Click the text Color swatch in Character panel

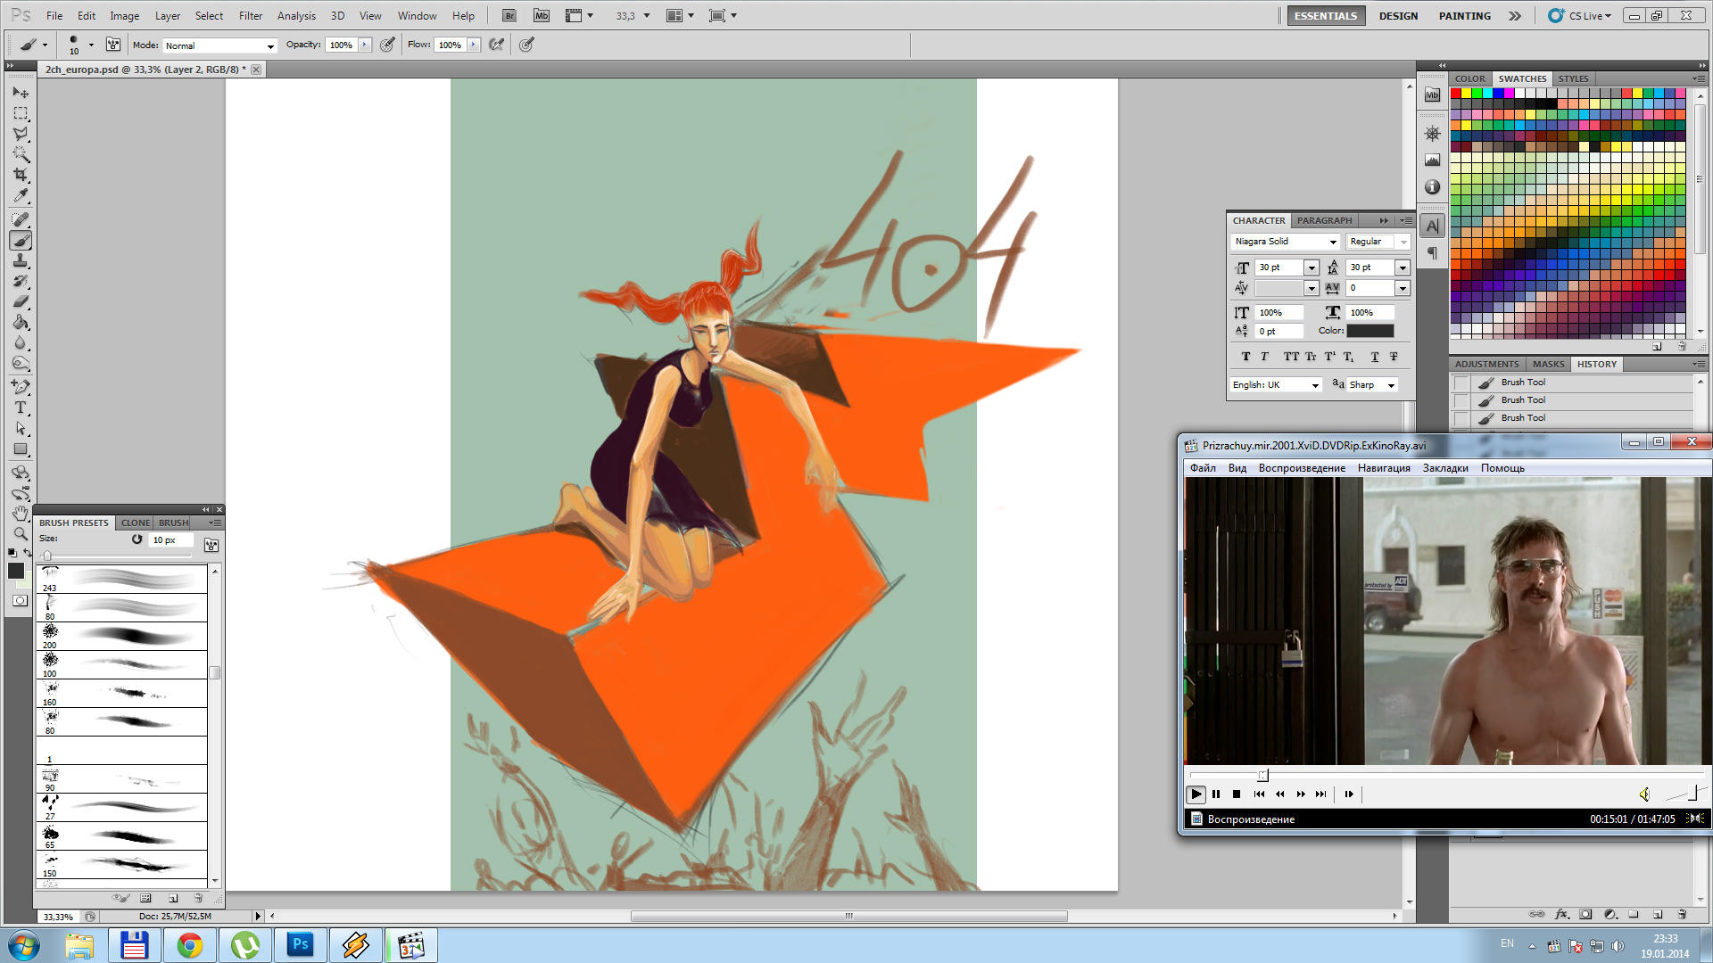(x=1370, y=331)
